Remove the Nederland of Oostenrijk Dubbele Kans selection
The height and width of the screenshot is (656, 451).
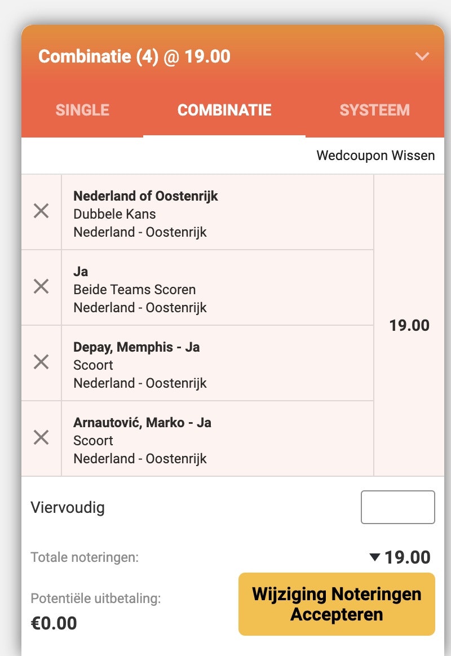[x=41, y=211]
